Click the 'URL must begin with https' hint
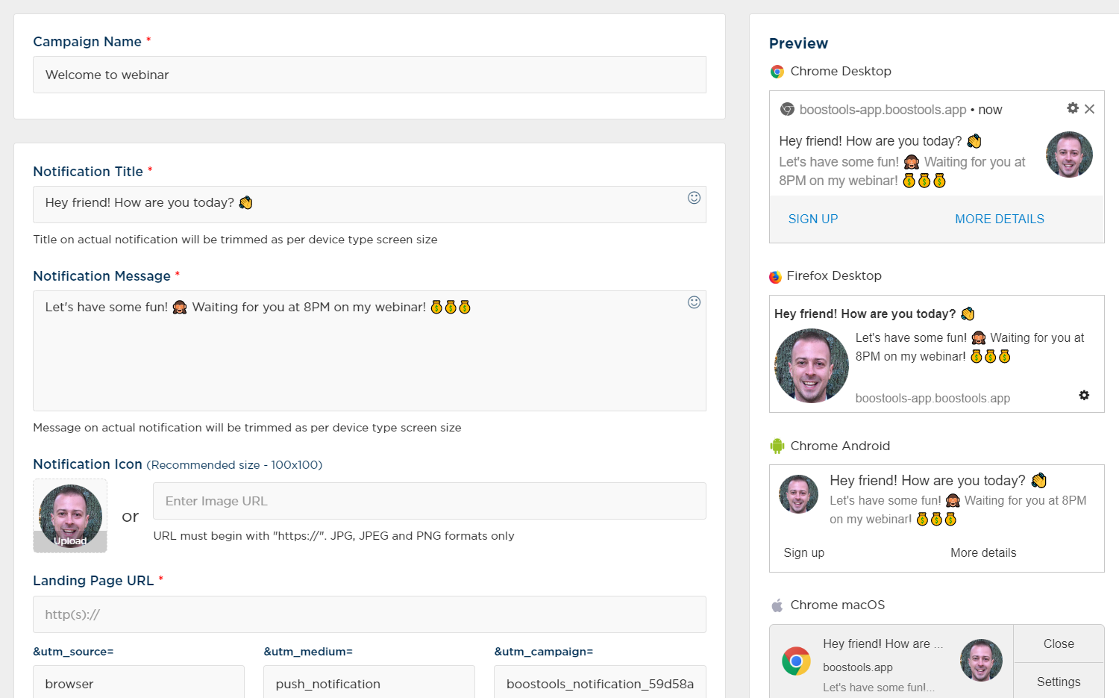The image size is (1119, 698). [x=333, y=536]
